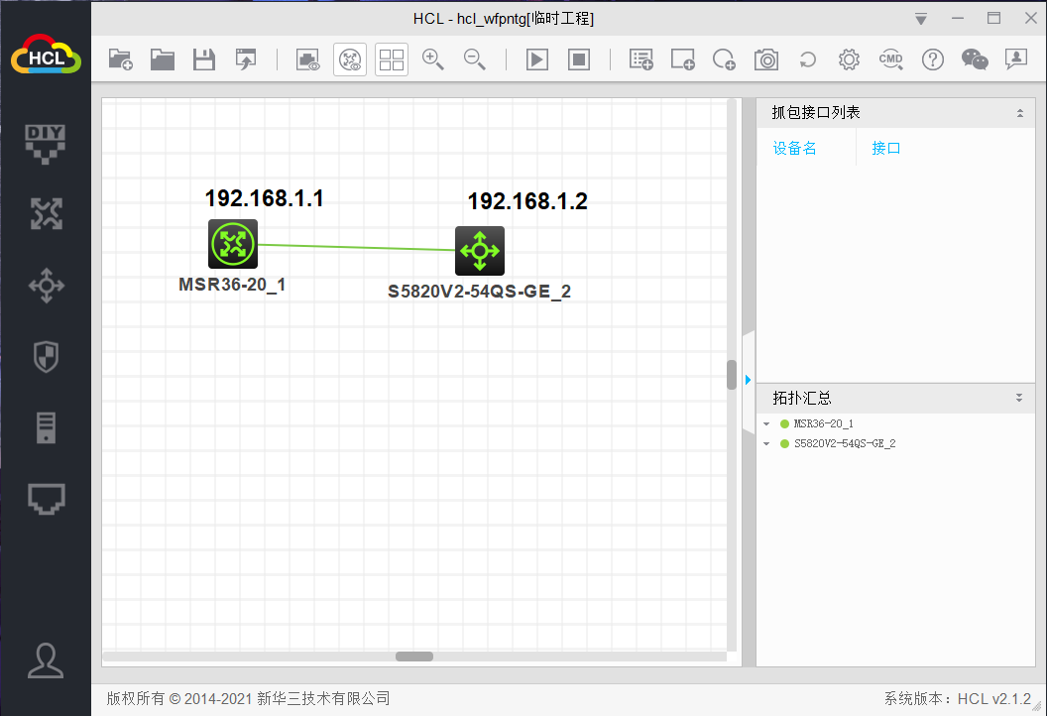Select the switch category in sidebar

click(x=46, y=286)
